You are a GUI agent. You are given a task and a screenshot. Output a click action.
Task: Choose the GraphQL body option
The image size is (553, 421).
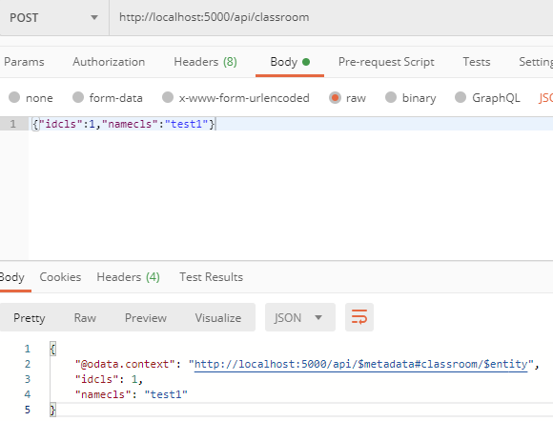click(x=487, y=97)
